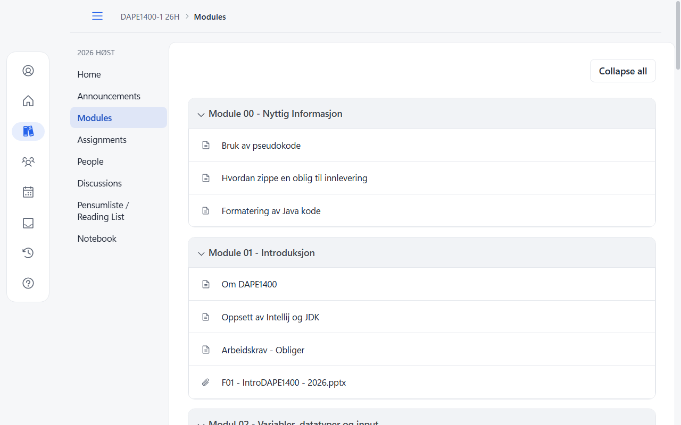
Task: Click page icon beside Formatering av Java kode
Action: [206, 211]
